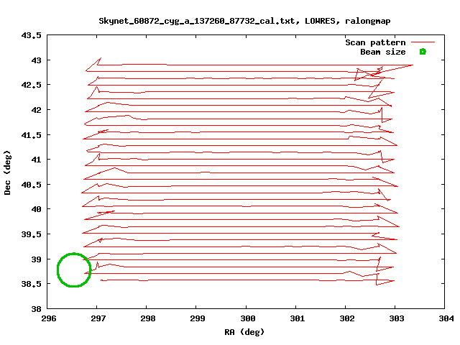
Task: Click the green beam size legend marker
Action: 423,52
